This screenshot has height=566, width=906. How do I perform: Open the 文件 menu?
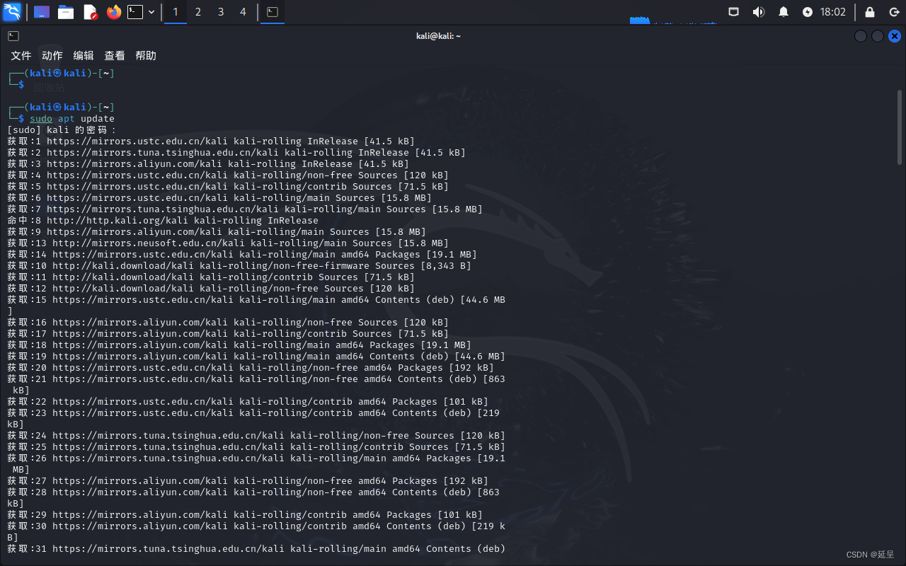tap(21, 56)
